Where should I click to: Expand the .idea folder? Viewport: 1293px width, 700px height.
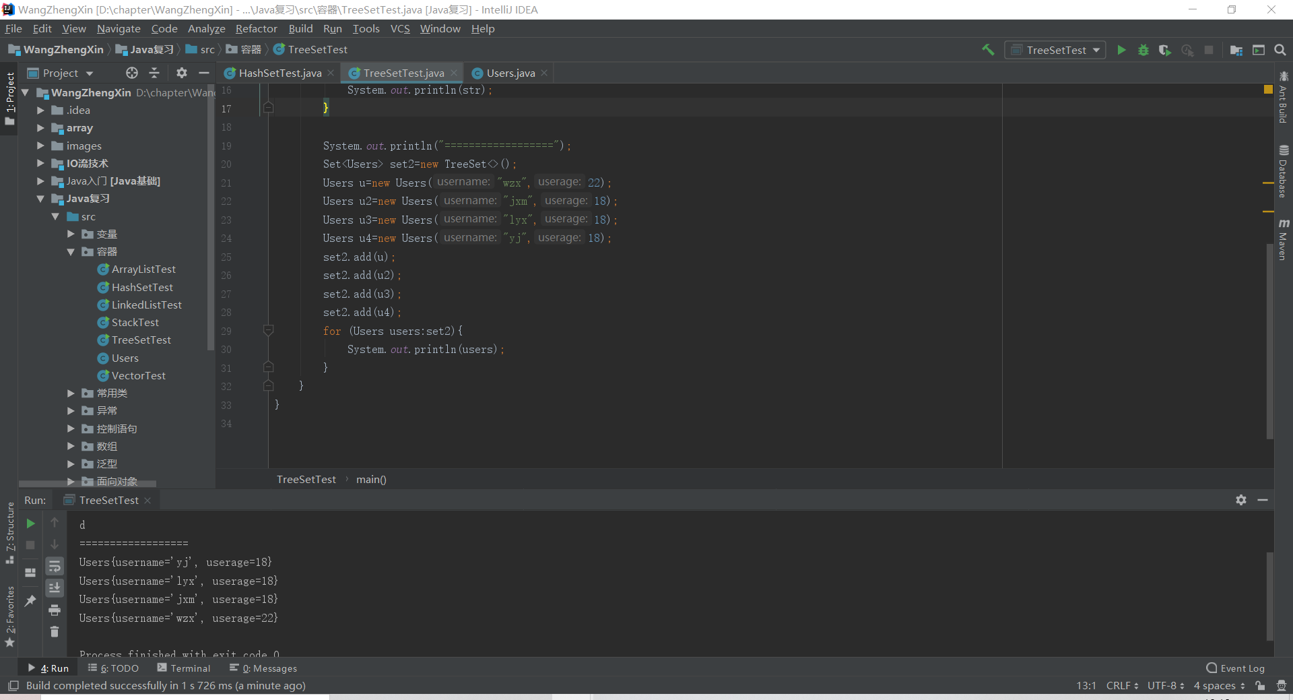(40, 110)
